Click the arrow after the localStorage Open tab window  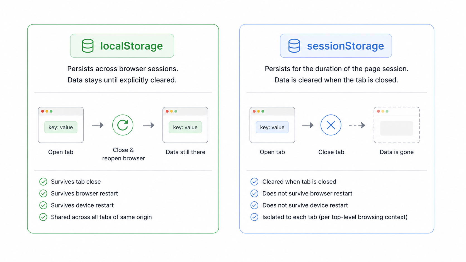pos(98,125)
